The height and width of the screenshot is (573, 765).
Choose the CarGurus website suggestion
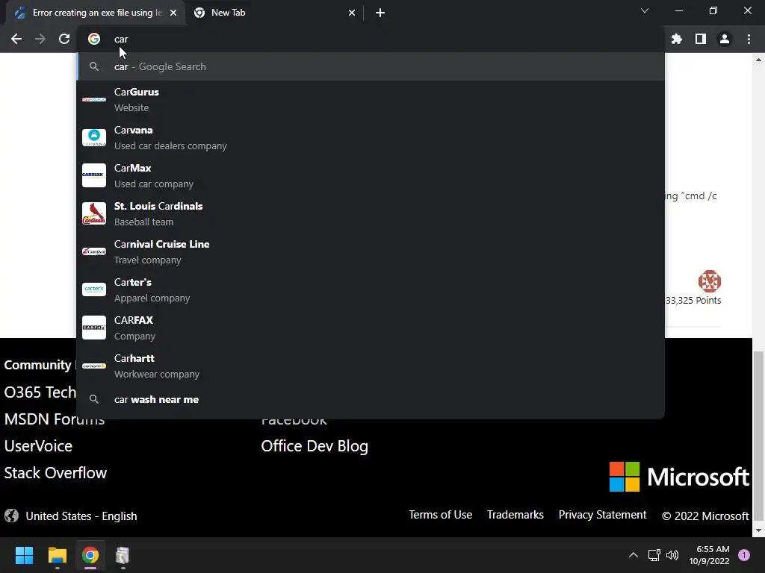pyautogui.click(x=371, y=99)
